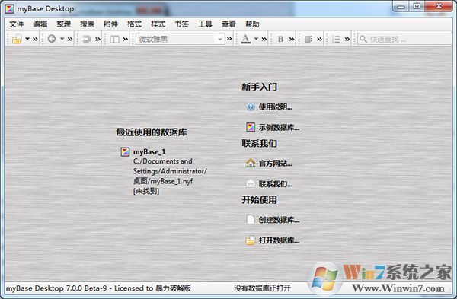Open recent database myBase_1 entry name

coord(149,151)
